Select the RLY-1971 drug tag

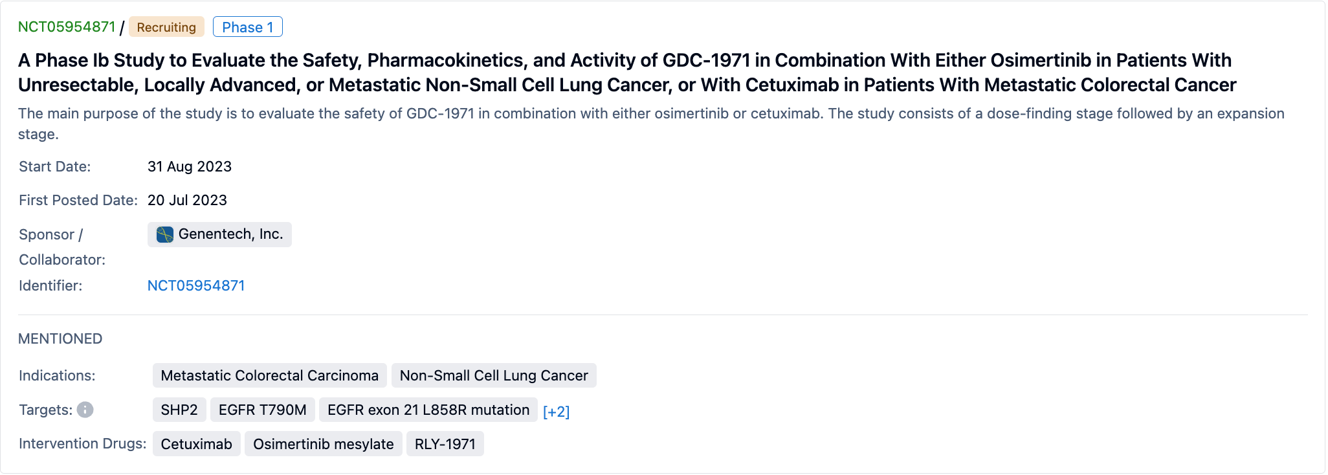click(x=445, y=444)
